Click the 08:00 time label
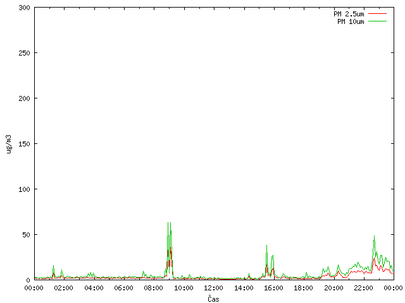 click(153, 288)
